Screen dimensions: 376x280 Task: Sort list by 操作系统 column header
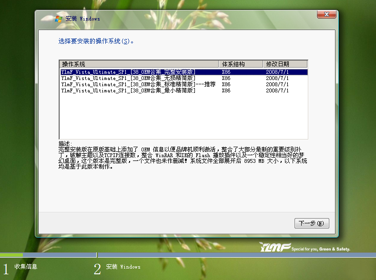pos(138,64)
